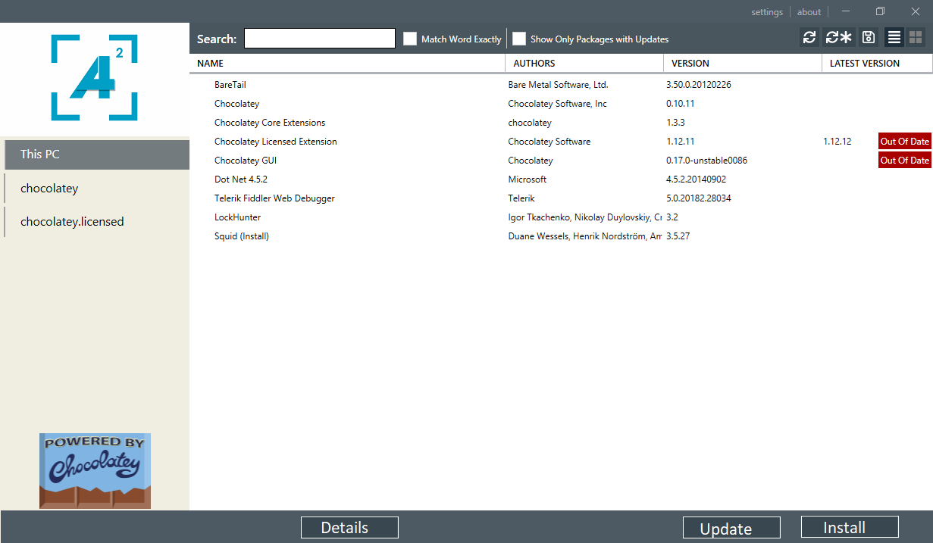Toggle Show Only Packages with Updates
The height and width of the screenshot is (543, 933).
coord(519,39)
